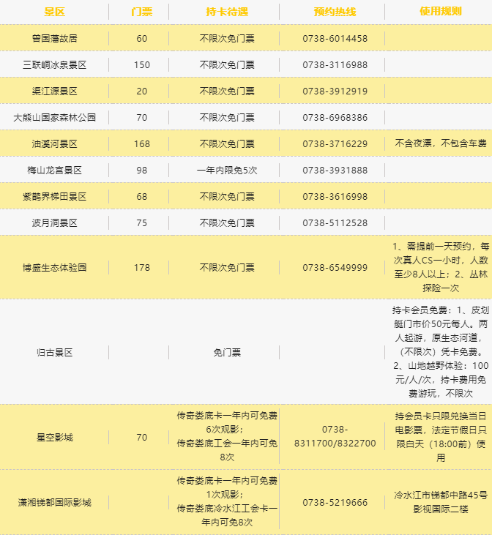
Task: Click 博盛生态体验园 usage rule text
Action: (441, 267)
